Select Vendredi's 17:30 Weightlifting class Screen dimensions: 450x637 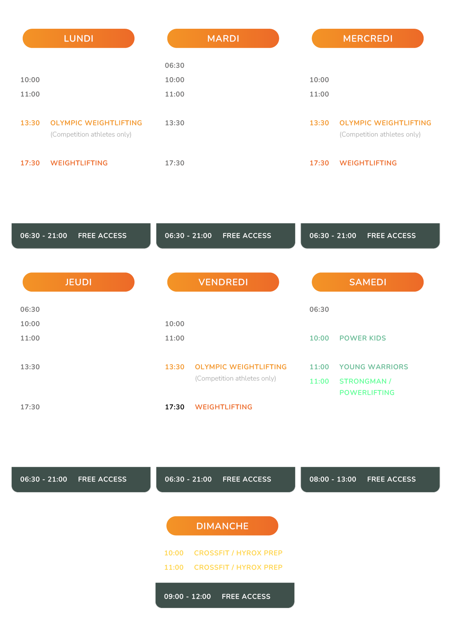click(223, 407)
